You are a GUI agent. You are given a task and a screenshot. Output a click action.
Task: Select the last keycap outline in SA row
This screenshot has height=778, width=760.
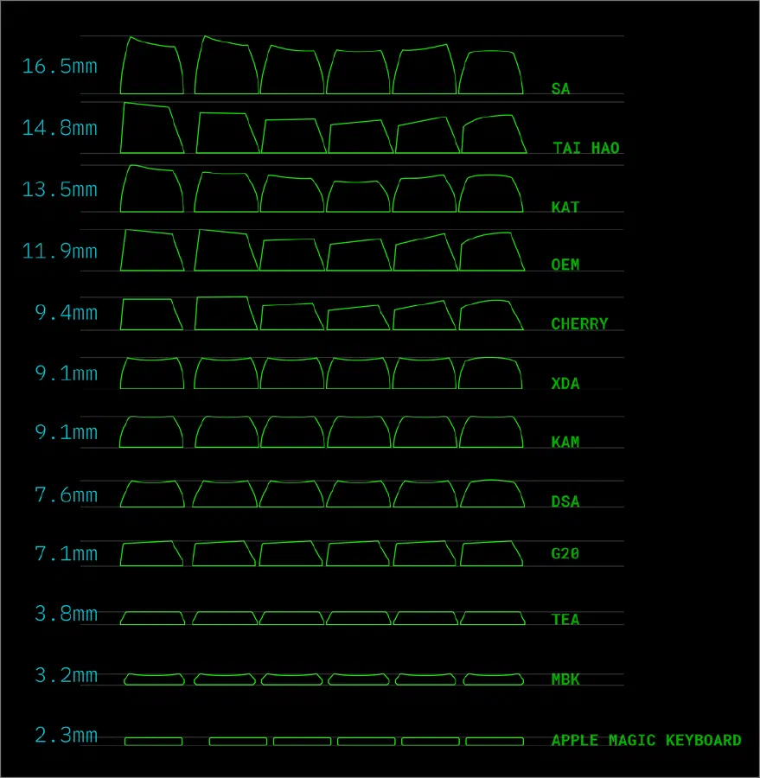(x=491, y=72)
